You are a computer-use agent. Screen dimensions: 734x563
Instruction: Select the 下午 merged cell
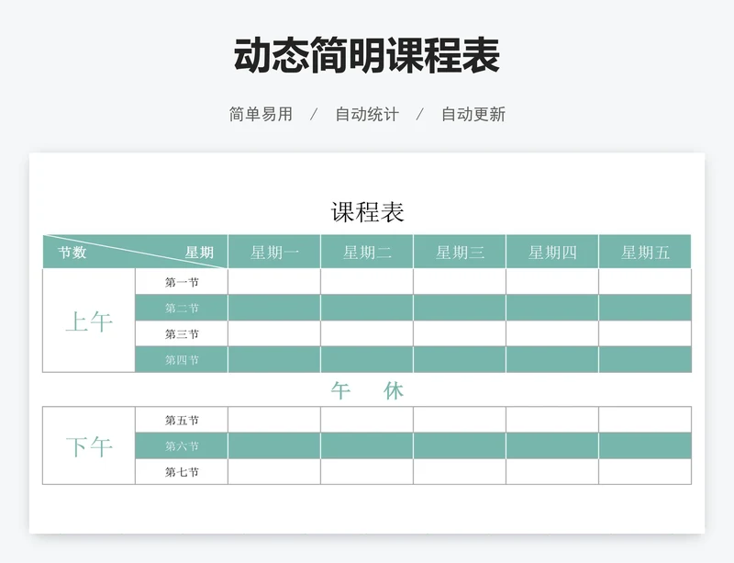click(89, 445)
